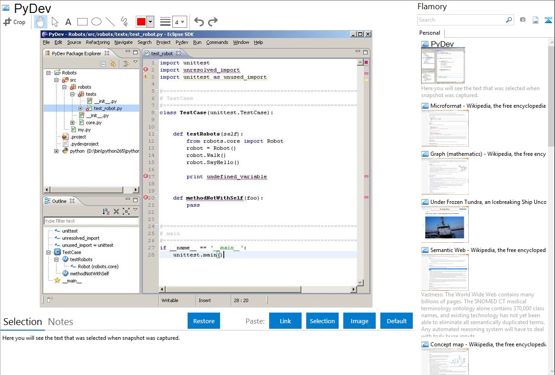Click the line thickness icon

click(x=165, y=22)
